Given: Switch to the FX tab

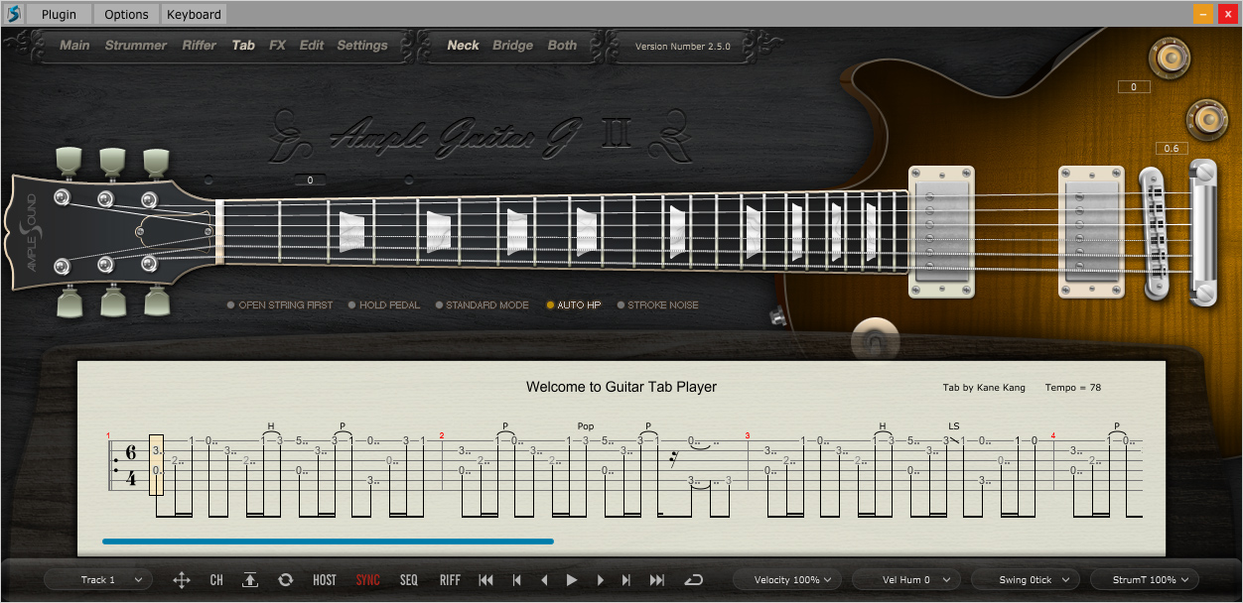Looking at the screenshot, I should tap(277, 46).
